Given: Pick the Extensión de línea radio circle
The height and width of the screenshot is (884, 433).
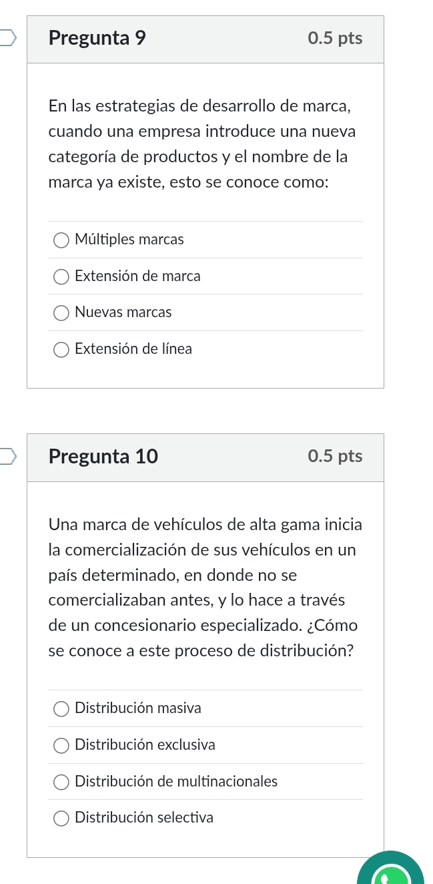Looking at the screenshot, I should pyautogui.click(x=61, y=349).
